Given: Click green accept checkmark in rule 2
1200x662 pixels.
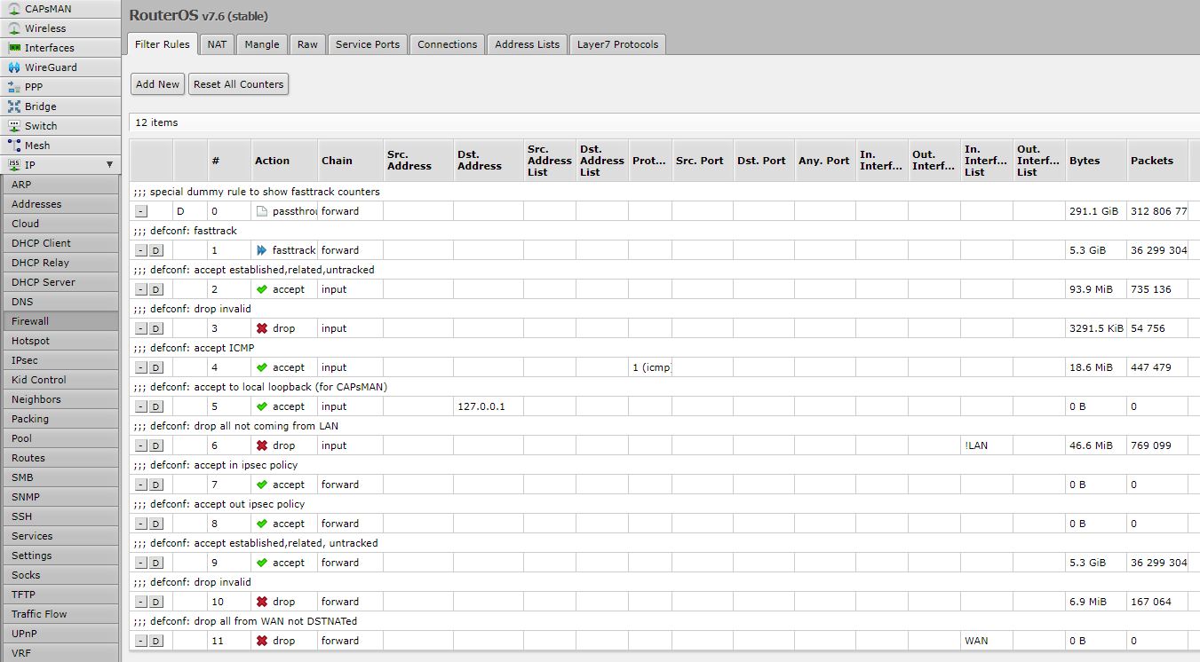Looking at the screenshot, I should pos(262,289).
